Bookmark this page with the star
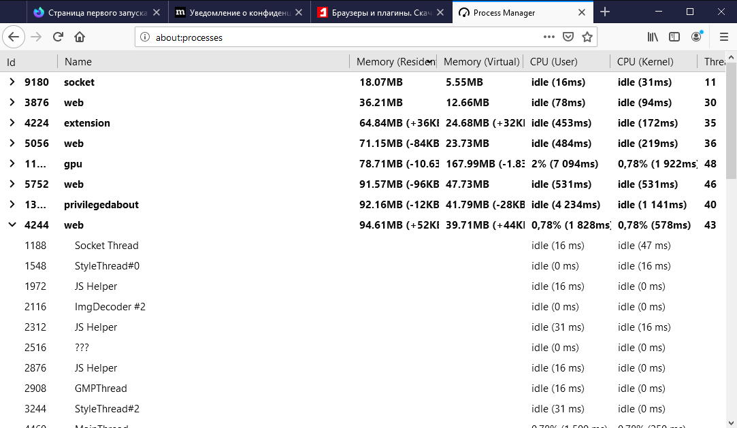Screen dimensions: 737x428 587,37
